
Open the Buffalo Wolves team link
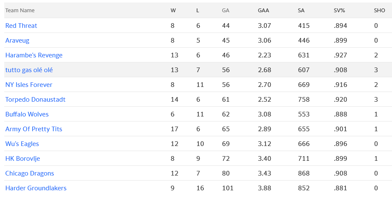tap(27, 114)
